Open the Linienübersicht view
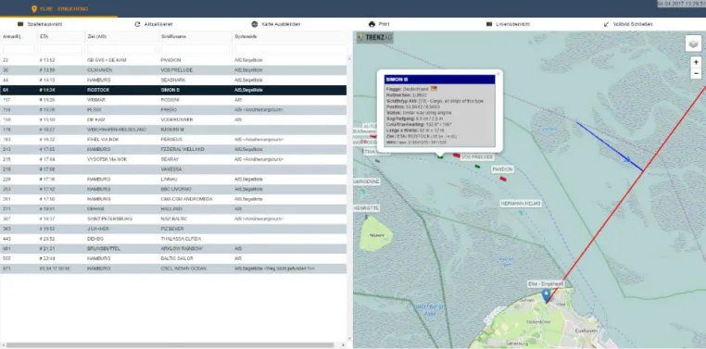Viewport: 706px width, 349px height. click(513, 24)
